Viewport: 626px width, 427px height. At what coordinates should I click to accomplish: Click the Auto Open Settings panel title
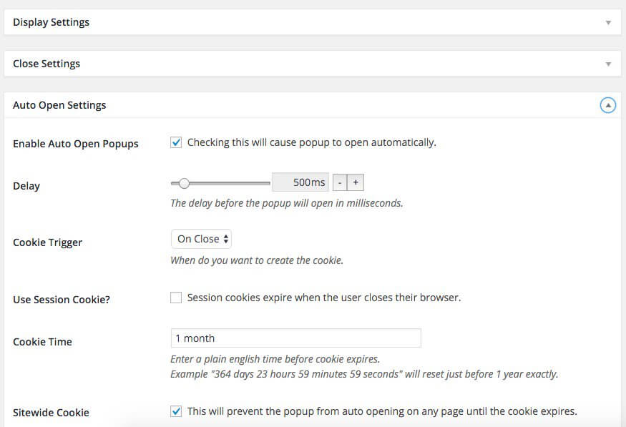coord(59,105)
